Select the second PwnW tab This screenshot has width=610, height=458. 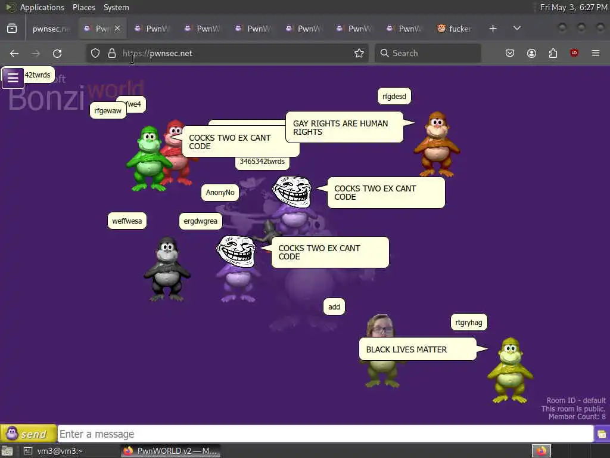[x=203, y=29]
